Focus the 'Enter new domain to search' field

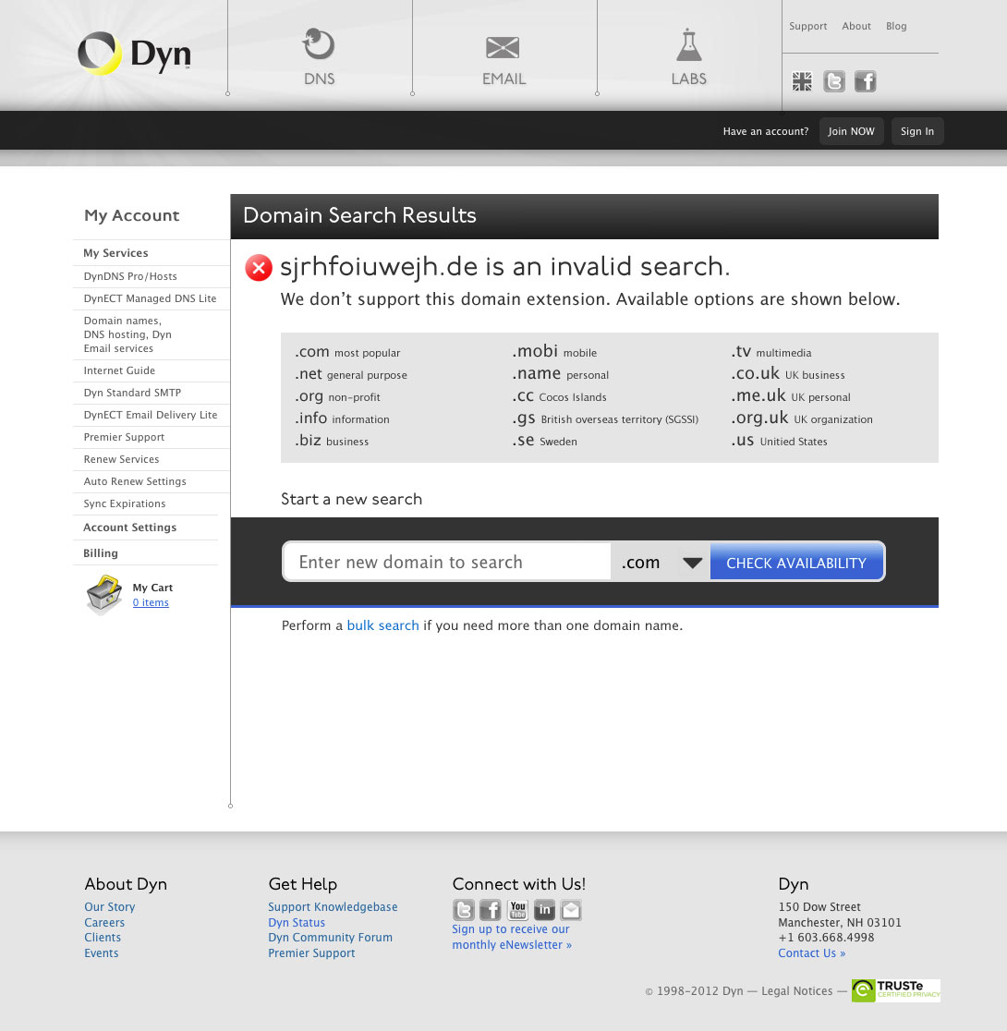(447, 563)
